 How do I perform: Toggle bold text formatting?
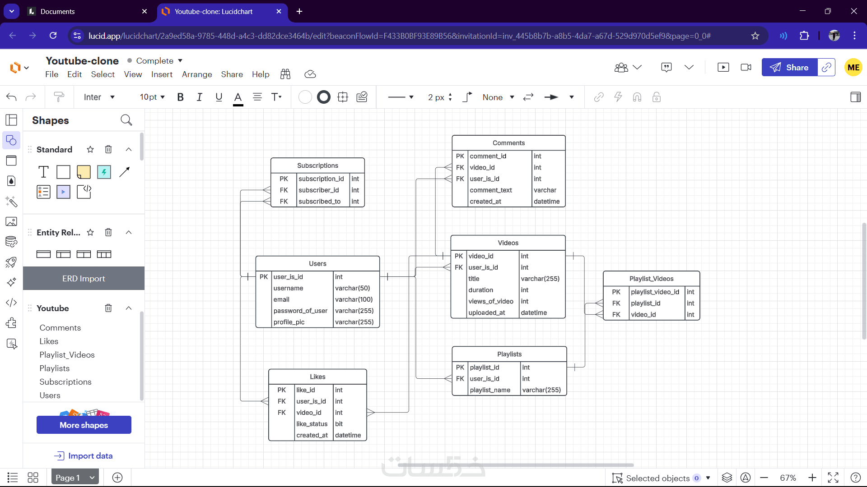180,97
